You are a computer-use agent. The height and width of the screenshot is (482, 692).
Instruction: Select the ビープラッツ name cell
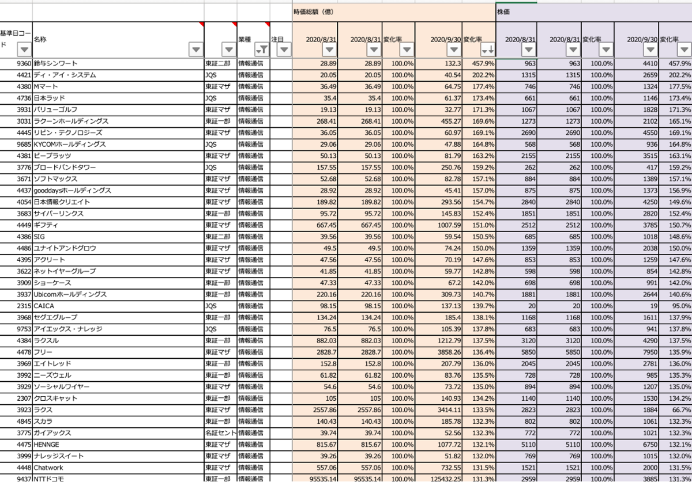click(x=118, y=155)
